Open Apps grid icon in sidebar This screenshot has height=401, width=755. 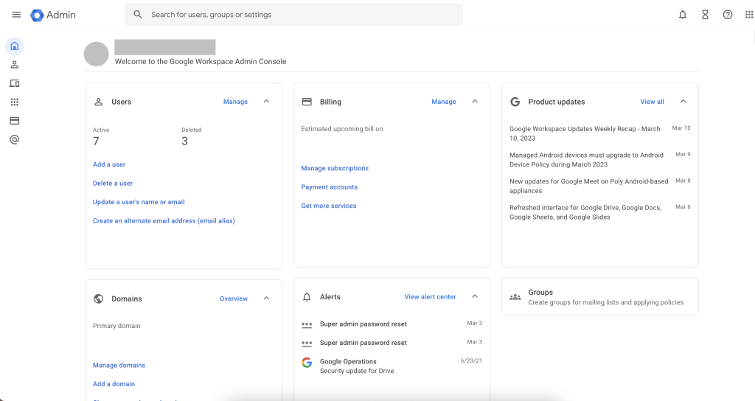14,102
